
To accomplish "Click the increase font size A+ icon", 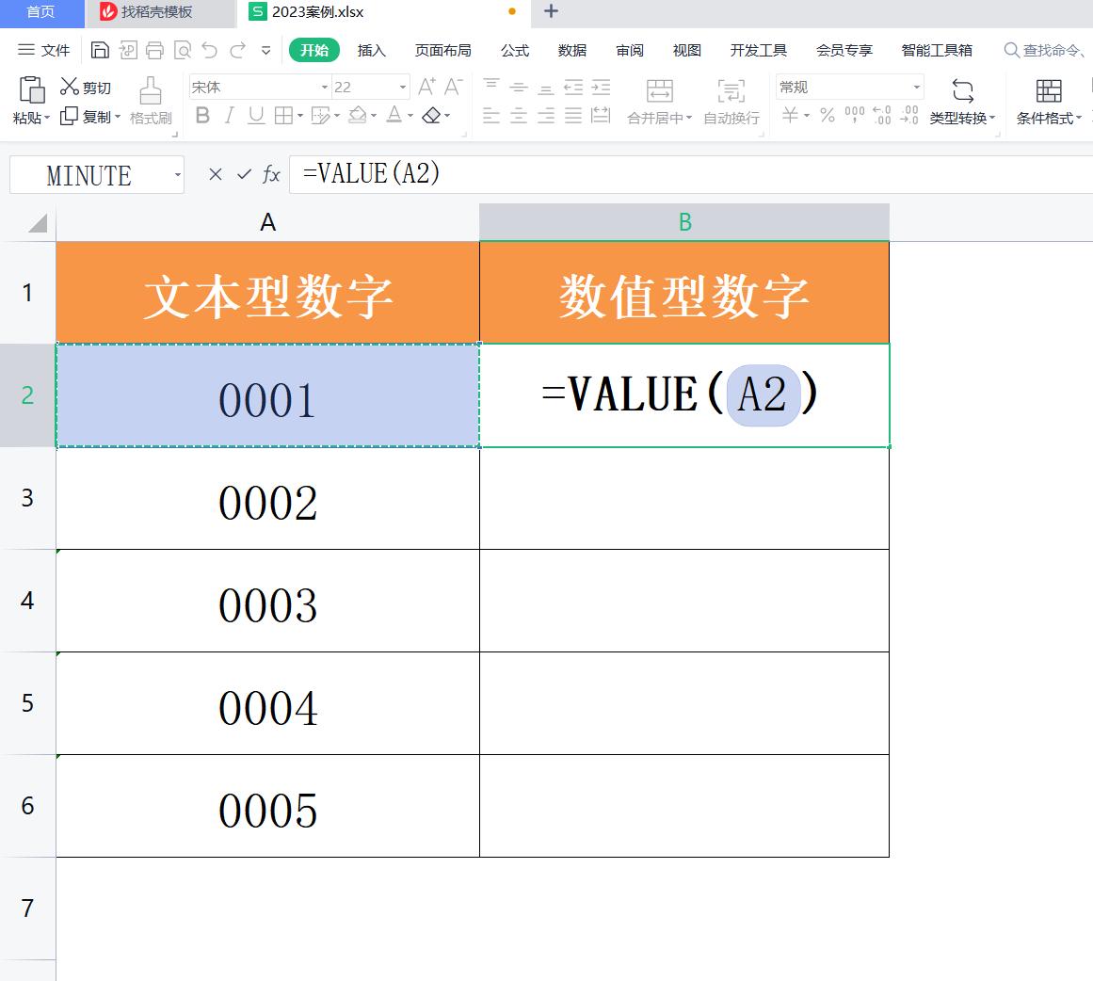I will [x=426, y=87].
